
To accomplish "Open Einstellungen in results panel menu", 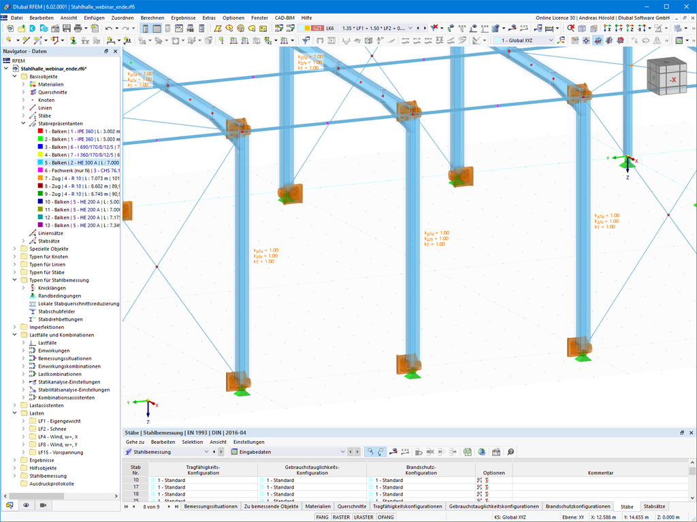I will coord(249,442).
